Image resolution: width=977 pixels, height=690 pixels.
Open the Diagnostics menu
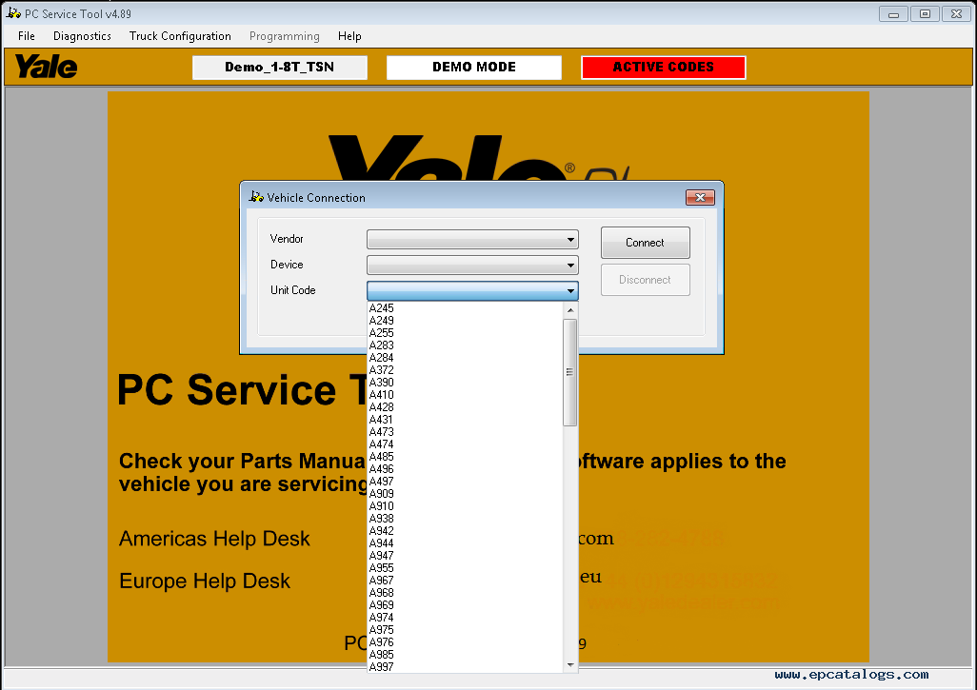tap(82, 36)
